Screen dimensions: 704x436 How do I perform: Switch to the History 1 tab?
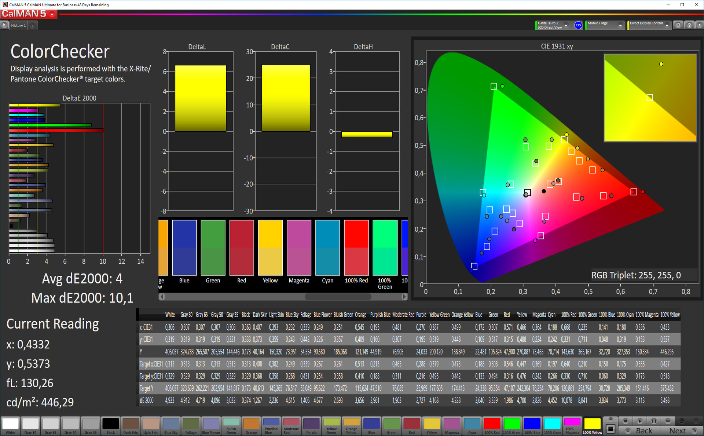click(18, 26)
